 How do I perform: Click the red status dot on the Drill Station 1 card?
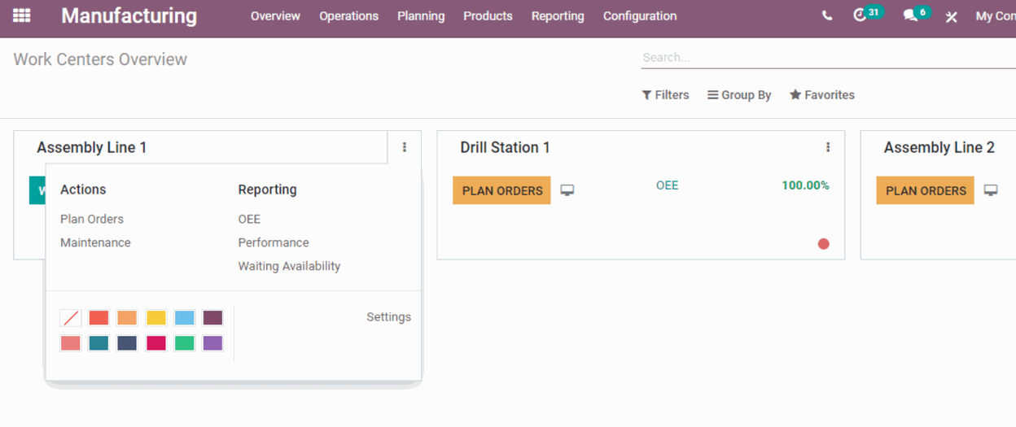coord(823,243)
